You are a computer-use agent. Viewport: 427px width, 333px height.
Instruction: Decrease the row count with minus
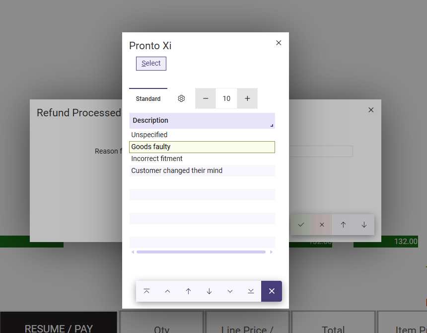click(x=206, y=98)
